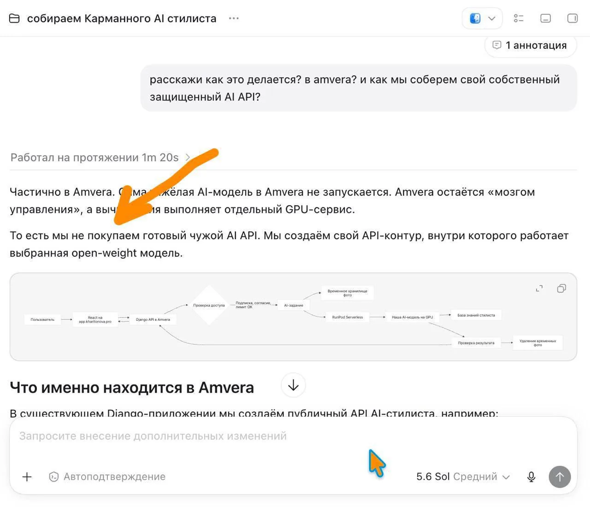Click the 'Подписка, согласие, лимит ОК' label

click(253, 305)
